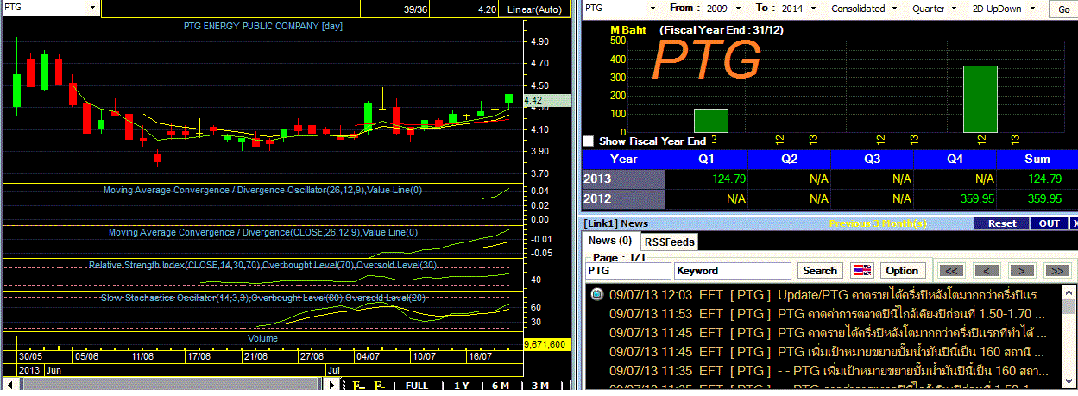Click the 04/07 date on time axis

point(368,355)
